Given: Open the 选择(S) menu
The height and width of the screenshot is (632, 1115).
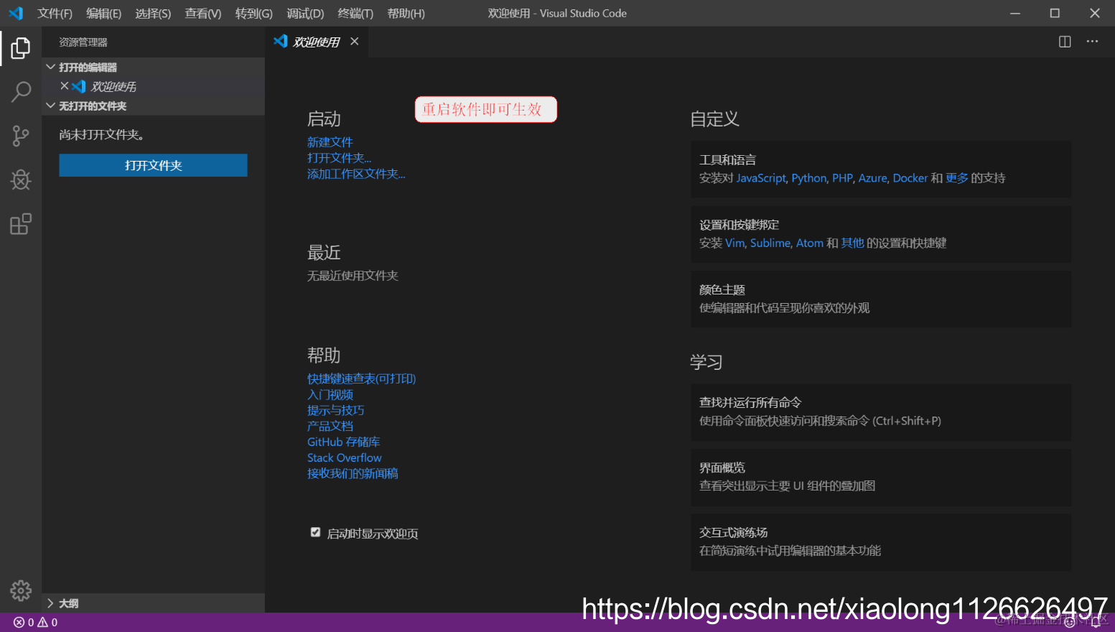Looking at the screenshot, I should pos(154,14).
